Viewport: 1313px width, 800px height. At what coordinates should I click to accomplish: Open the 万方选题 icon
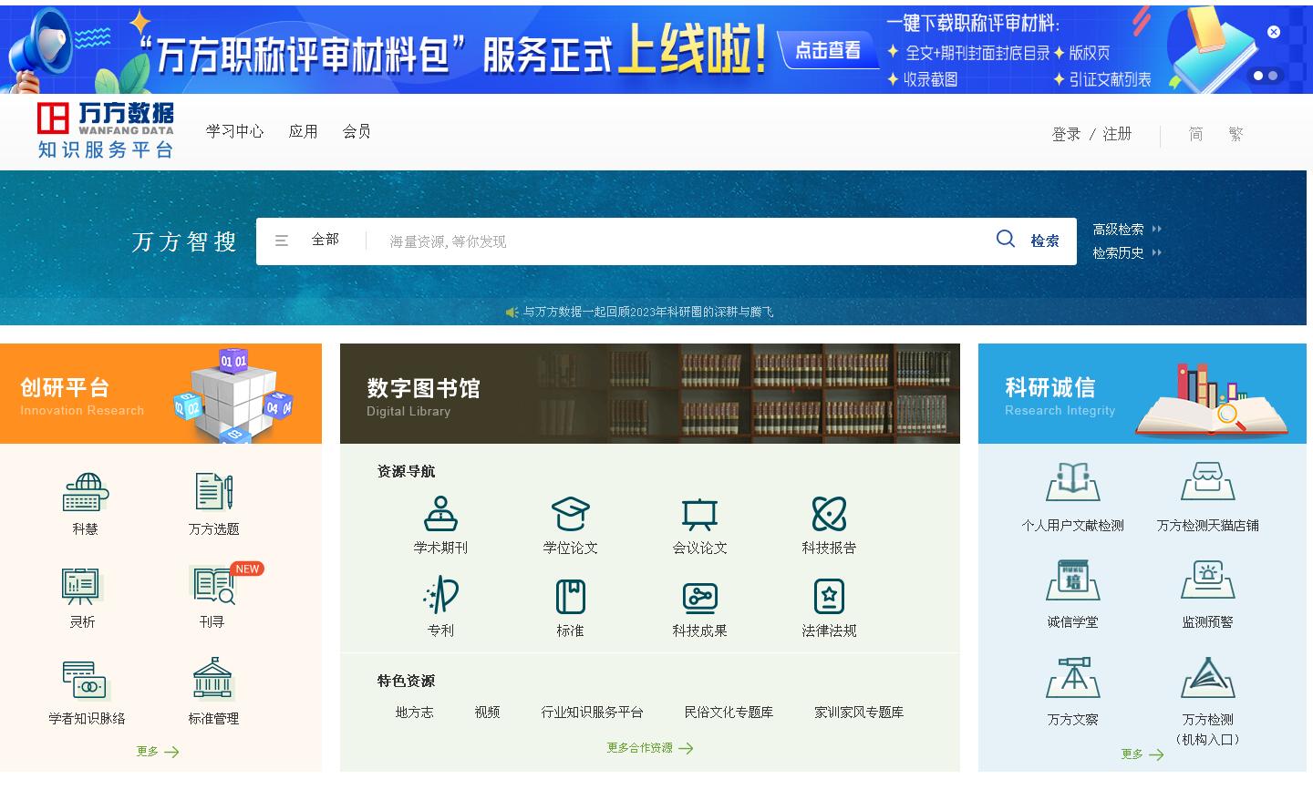click(214, 493)
